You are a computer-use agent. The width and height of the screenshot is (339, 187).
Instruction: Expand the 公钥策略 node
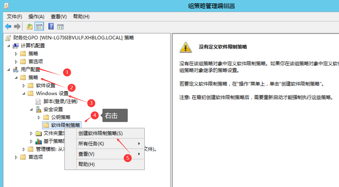tap(39, 117)
